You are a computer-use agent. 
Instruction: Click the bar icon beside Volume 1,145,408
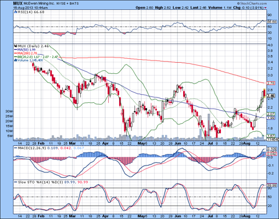pyautogui.click(x=16, y=60)
